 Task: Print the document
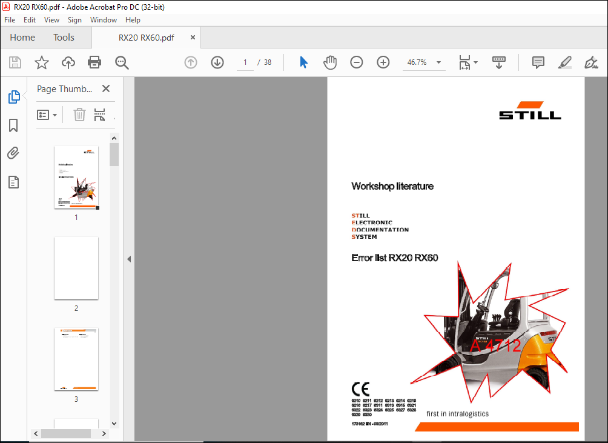pyautogui.click(x=94, y=62)
